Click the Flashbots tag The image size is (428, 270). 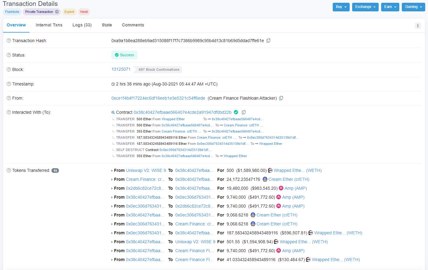[12, 12]
